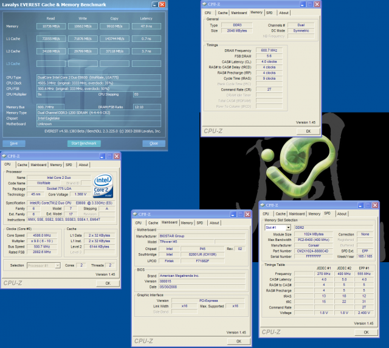This screenshot has width=389, height=348.
Task: Open the Processor #1 selection dropdown
Action: click(58, 265)
